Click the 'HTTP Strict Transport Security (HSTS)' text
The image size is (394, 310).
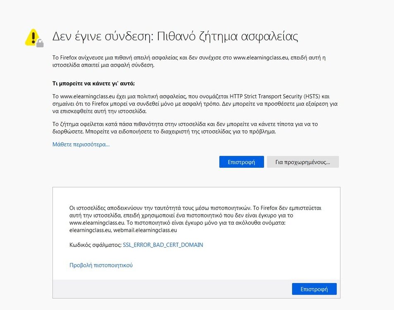[268, 96]
